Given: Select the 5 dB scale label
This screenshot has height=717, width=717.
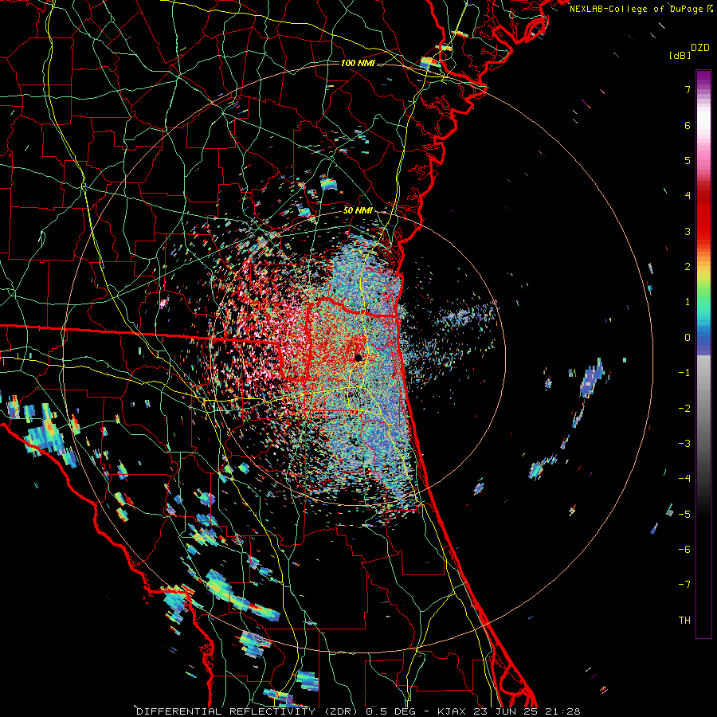Looking at the screenshot, I should pyautogui.click(x=688, y=160).
